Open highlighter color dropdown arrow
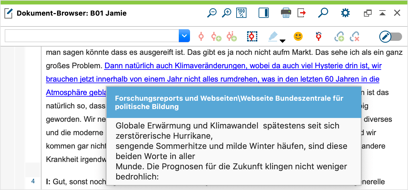The width and height of the screenshot is (408, 190). tap(283, 41)
